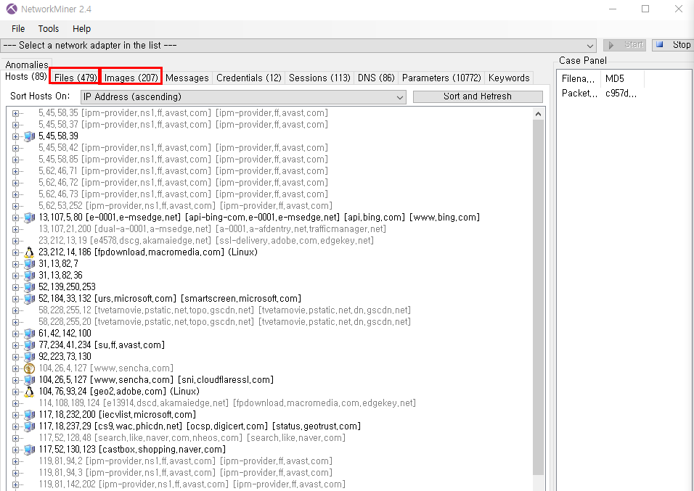
Task: Switch to the Sessions (113) tab
Action: (x=319, y=78)
